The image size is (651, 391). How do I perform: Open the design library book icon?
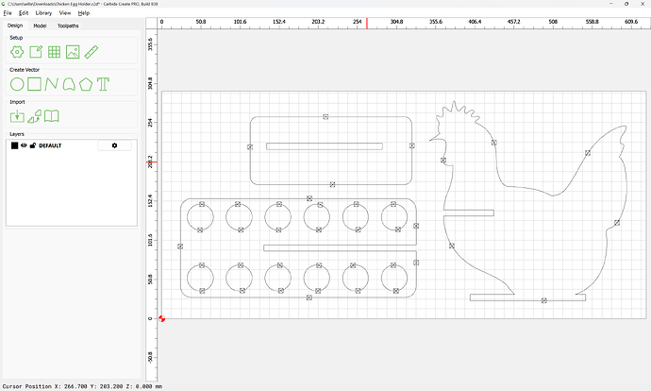53,116
